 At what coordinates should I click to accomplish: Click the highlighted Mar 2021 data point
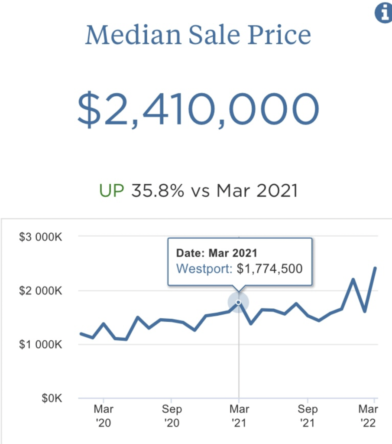238,302
